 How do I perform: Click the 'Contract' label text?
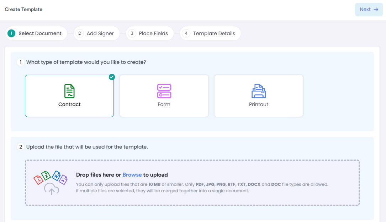69,104
